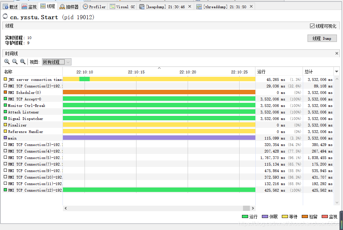Sort by the 运行 column header
The image size is (343, 230).
pos(279,72)
